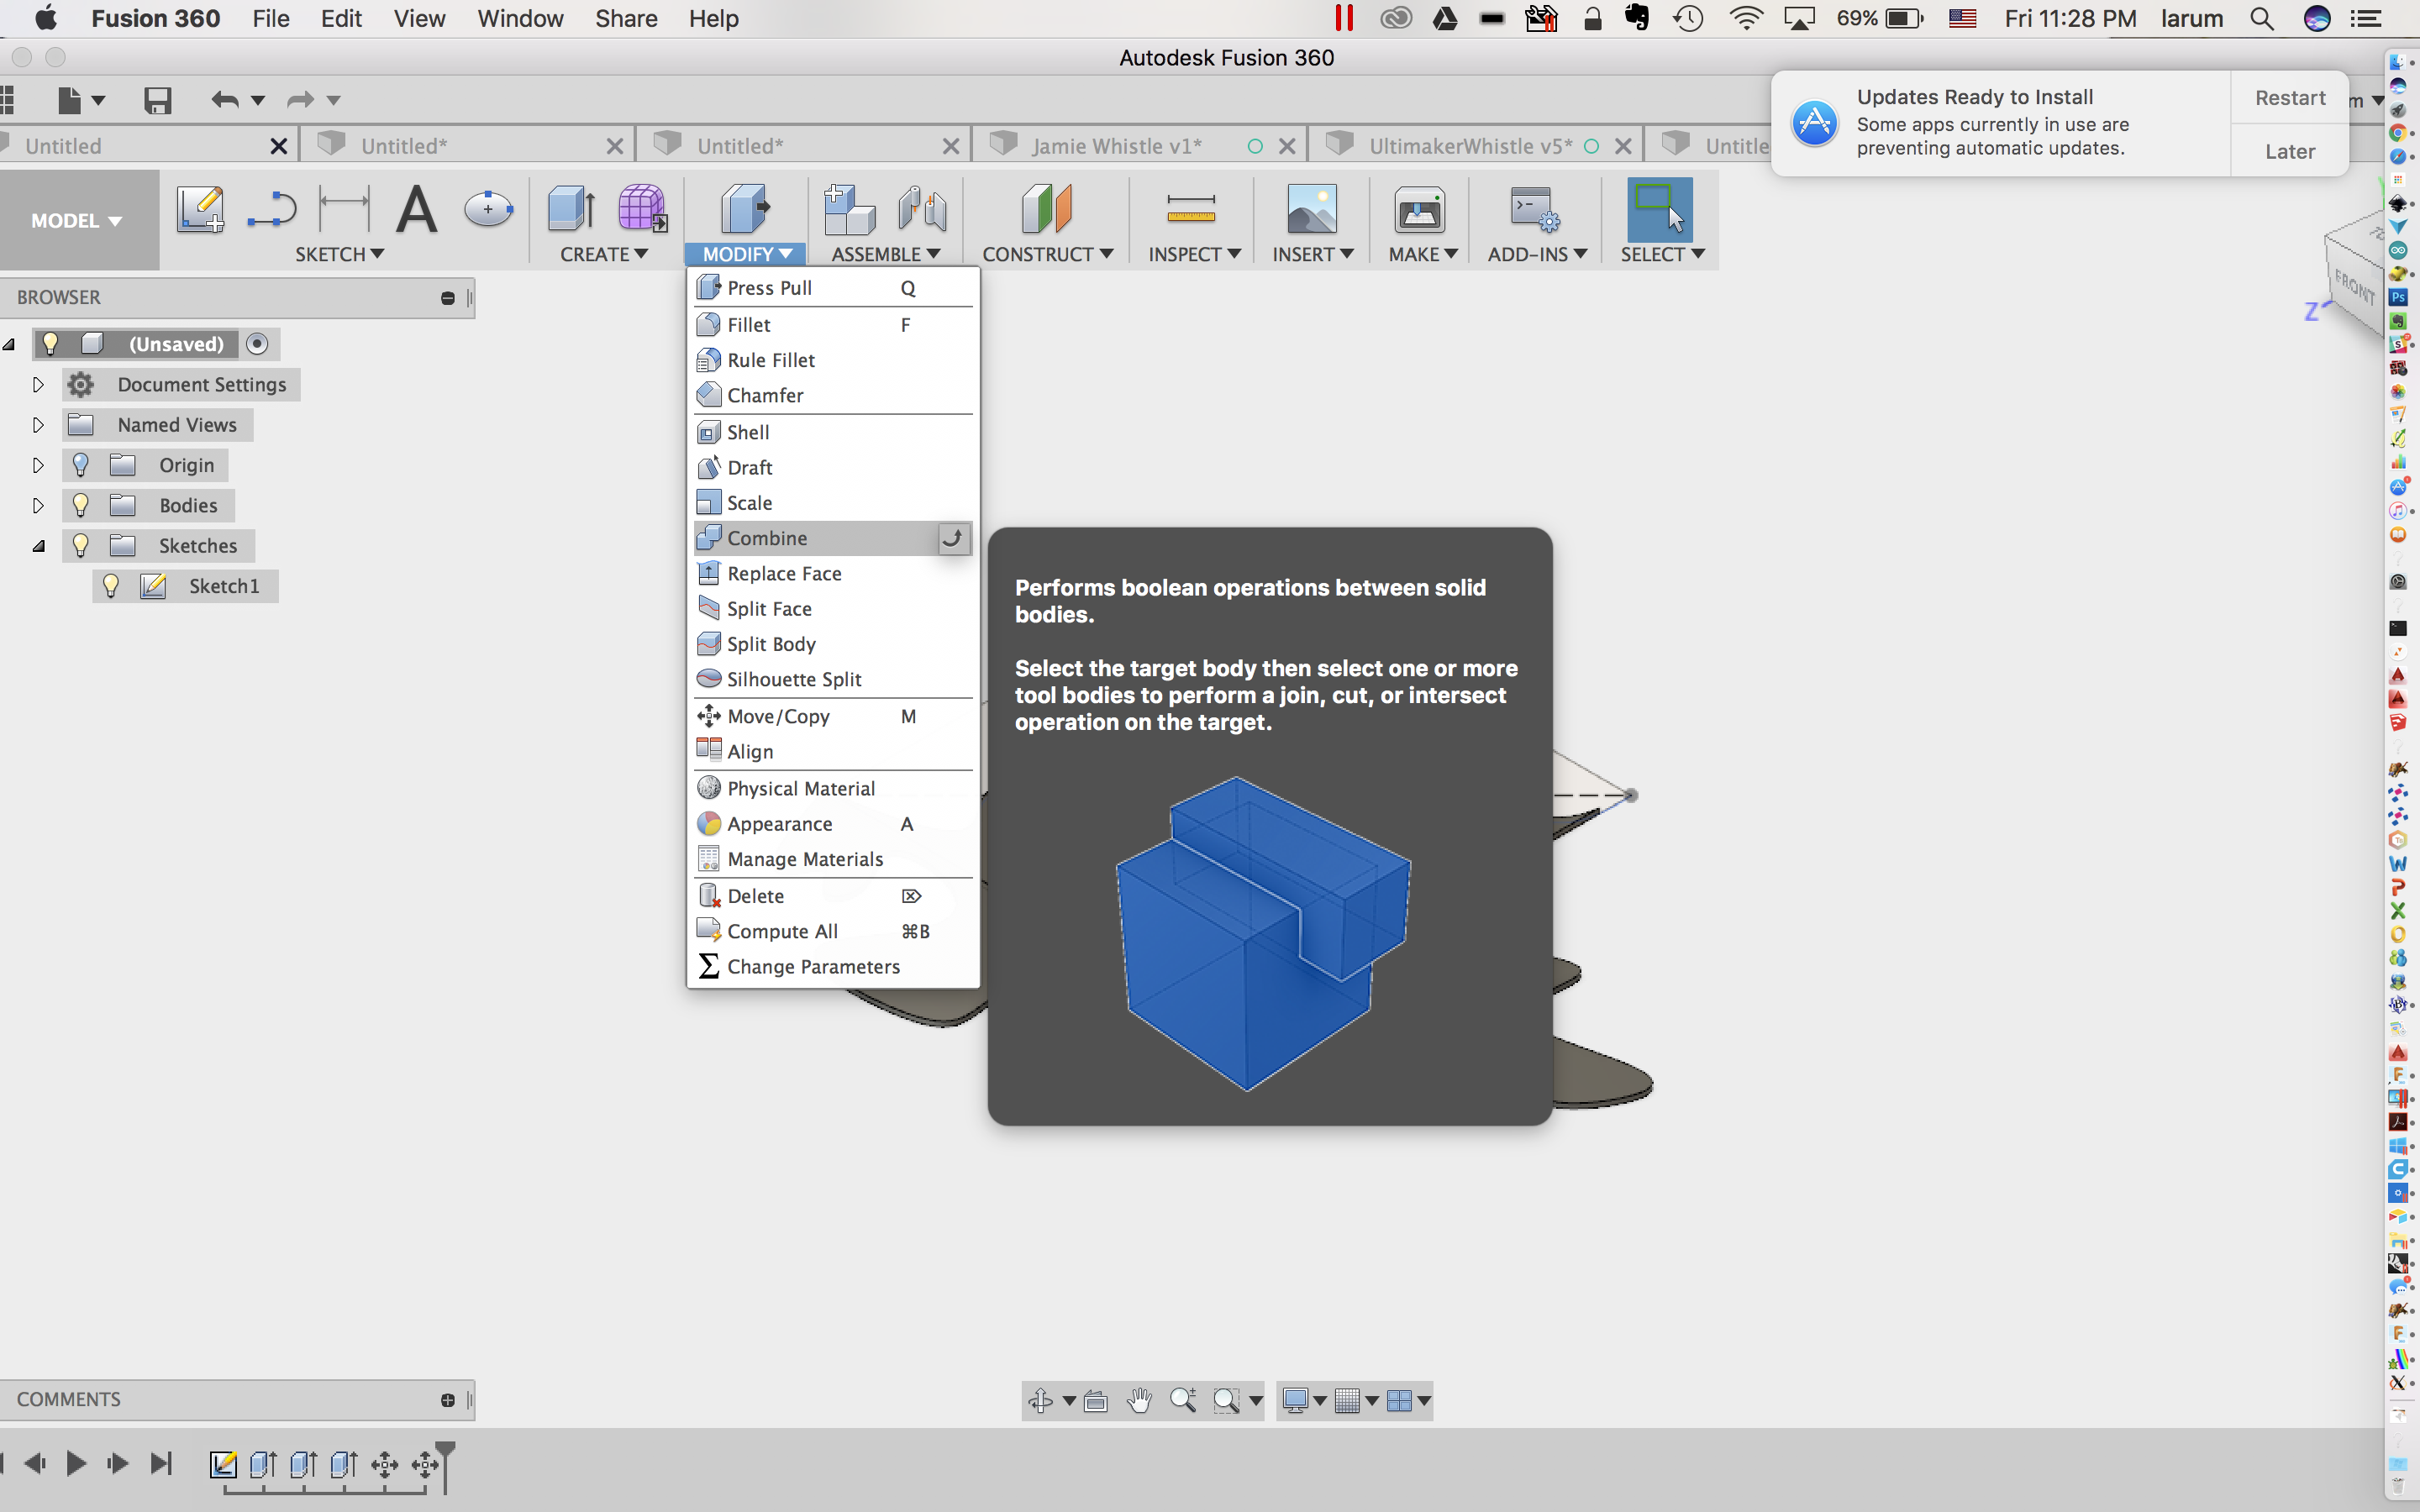
Task: Choose the Offset Plane icon in Construct
Action: 1046,209
